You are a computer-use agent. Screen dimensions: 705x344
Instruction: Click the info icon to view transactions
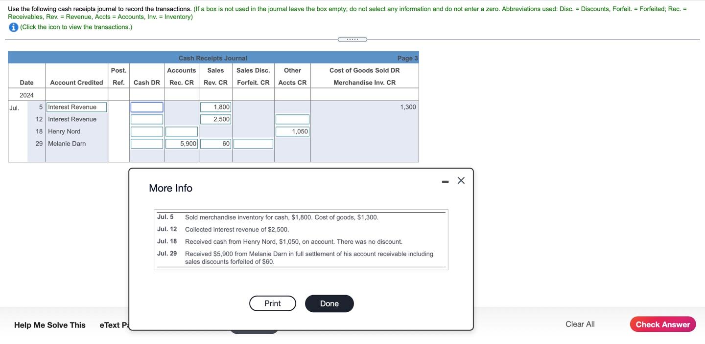tap(12, 26)
